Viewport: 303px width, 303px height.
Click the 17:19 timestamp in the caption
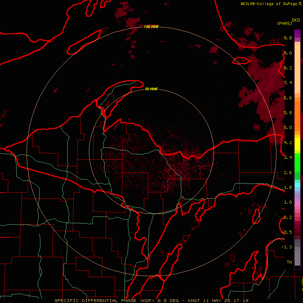click(x=241, y=301)
